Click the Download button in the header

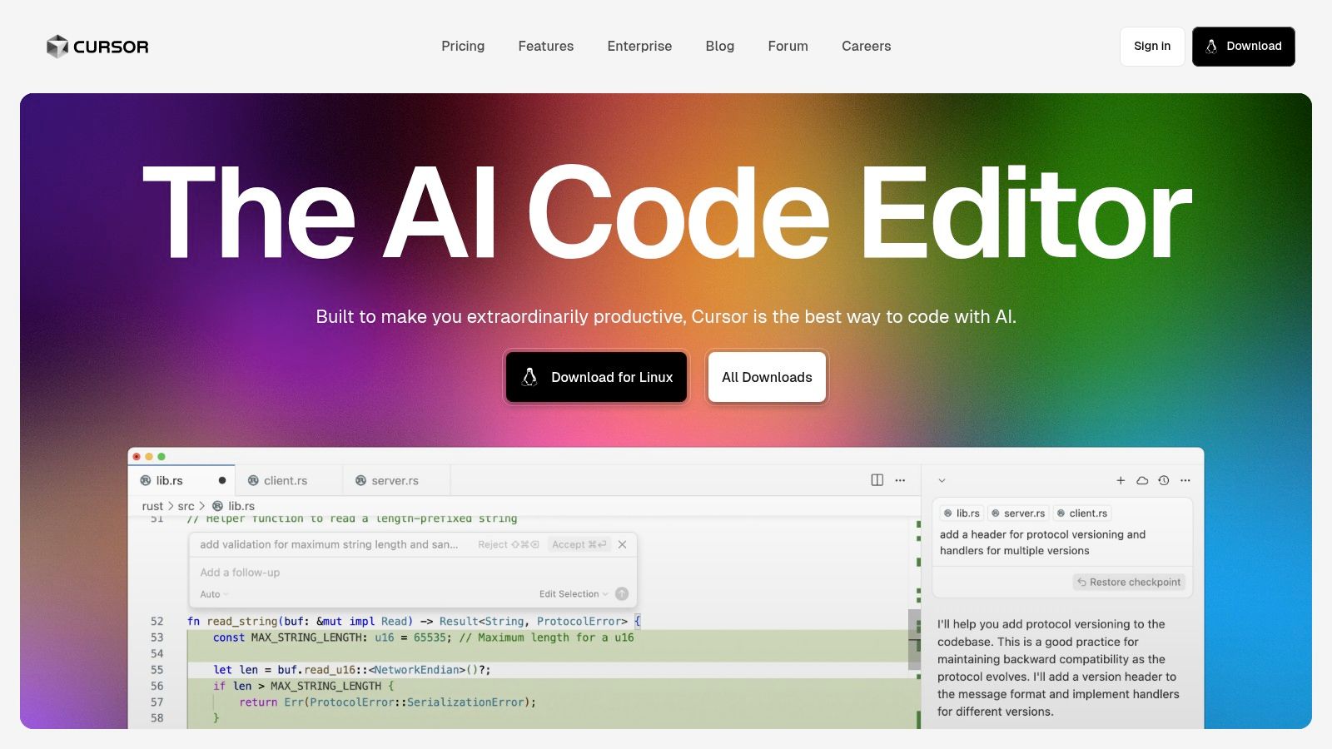tap(1244, 47)
